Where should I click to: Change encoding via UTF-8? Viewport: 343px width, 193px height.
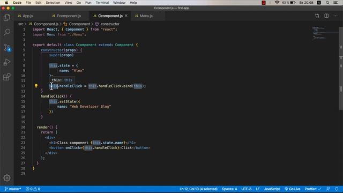[246, 189]
